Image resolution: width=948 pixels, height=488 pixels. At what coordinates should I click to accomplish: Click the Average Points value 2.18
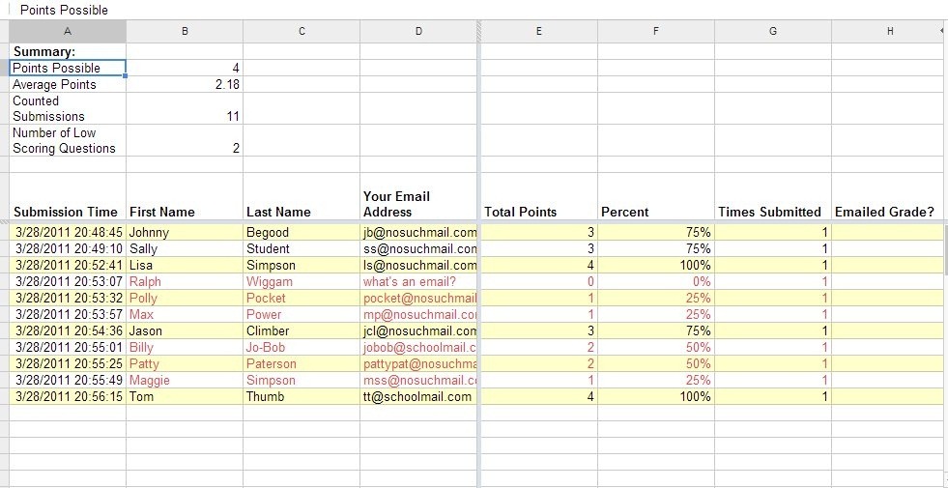185,85
